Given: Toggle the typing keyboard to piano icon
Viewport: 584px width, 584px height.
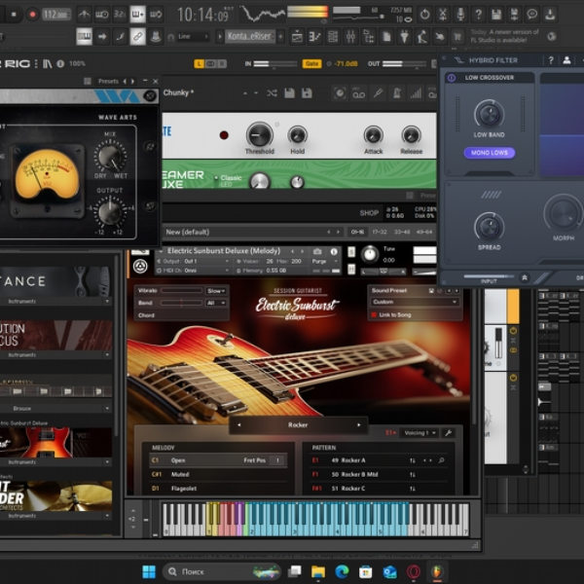Looking at the screenshot, I should (x=84, y=37).
